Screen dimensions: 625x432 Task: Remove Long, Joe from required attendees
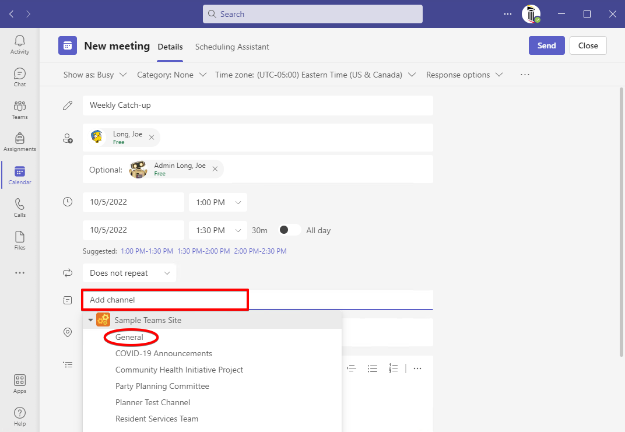pos(152,138)
